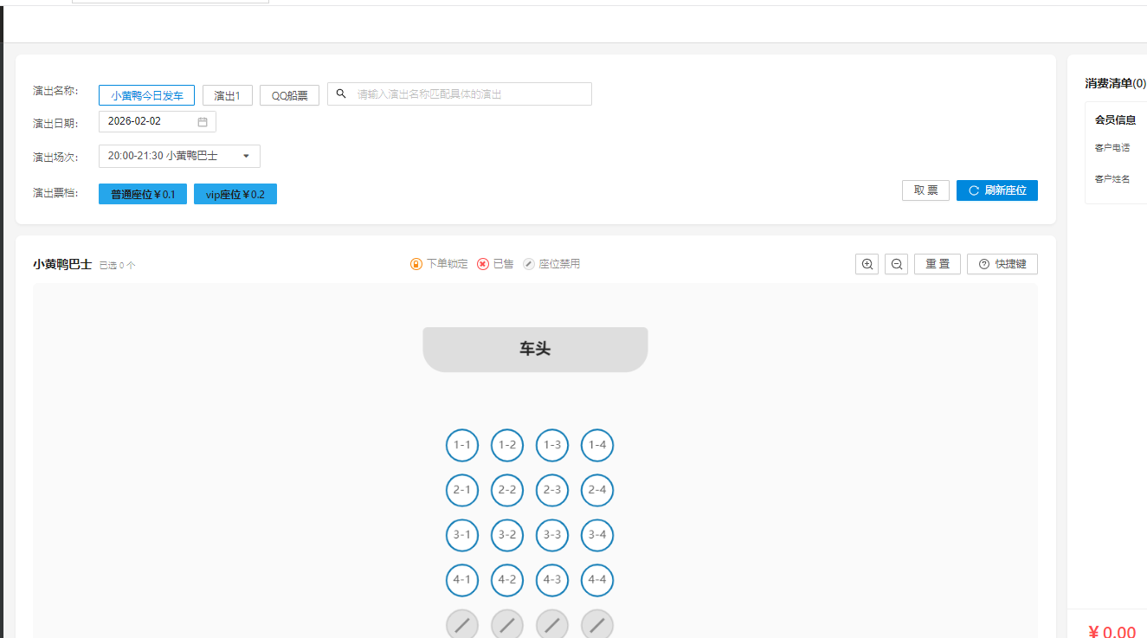Click the 座位禁用 disabled legend icon
Screen dimensions: 1147x638
pos(529,264)
